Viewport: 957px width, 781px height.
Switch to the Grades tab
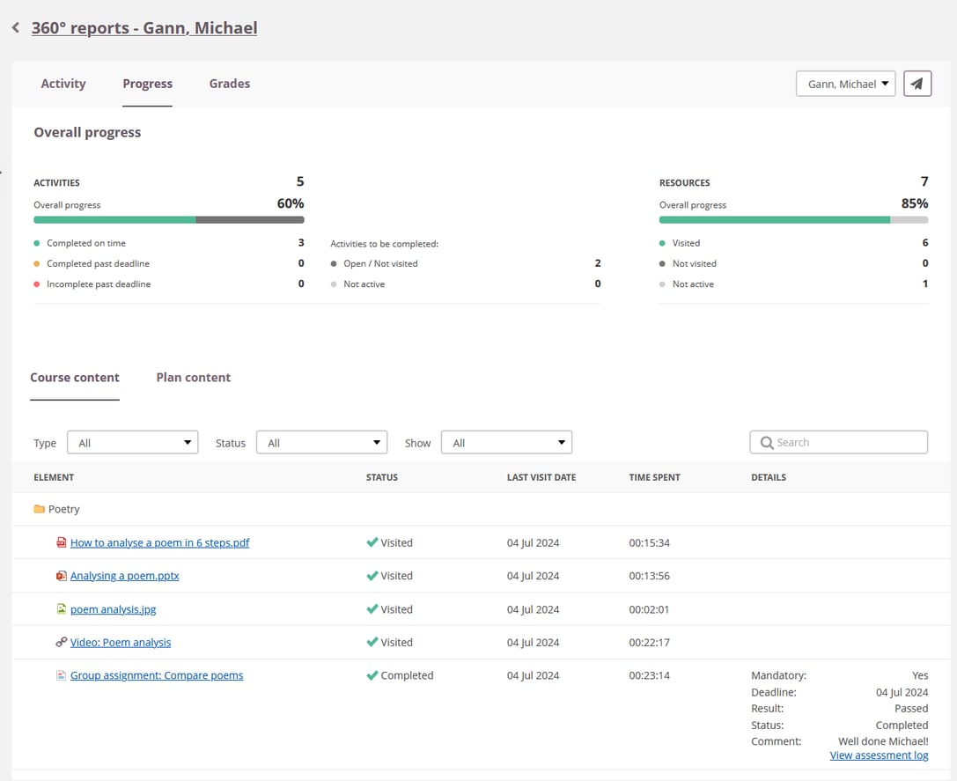(230, 84)
